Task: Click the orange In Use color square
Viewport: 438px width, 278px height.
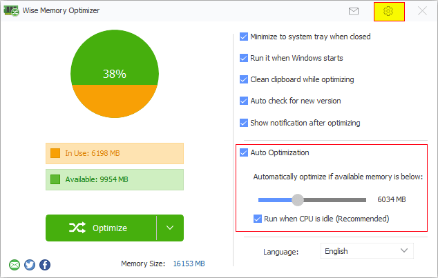Action: pos(55,153)
